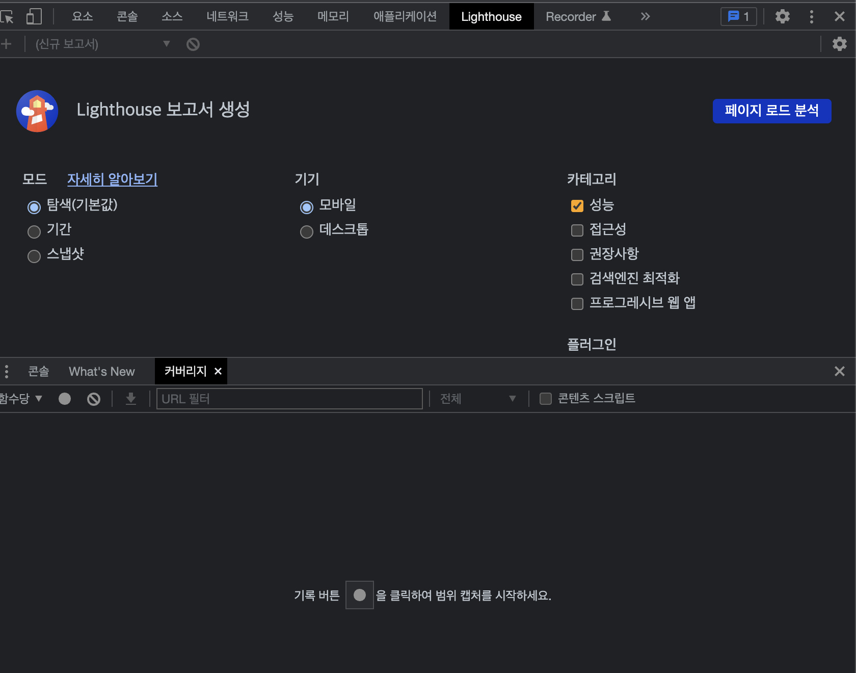Click the Lighthouse logo image
The height and width of the screenshot is (673, 856).
coord(37,111)
